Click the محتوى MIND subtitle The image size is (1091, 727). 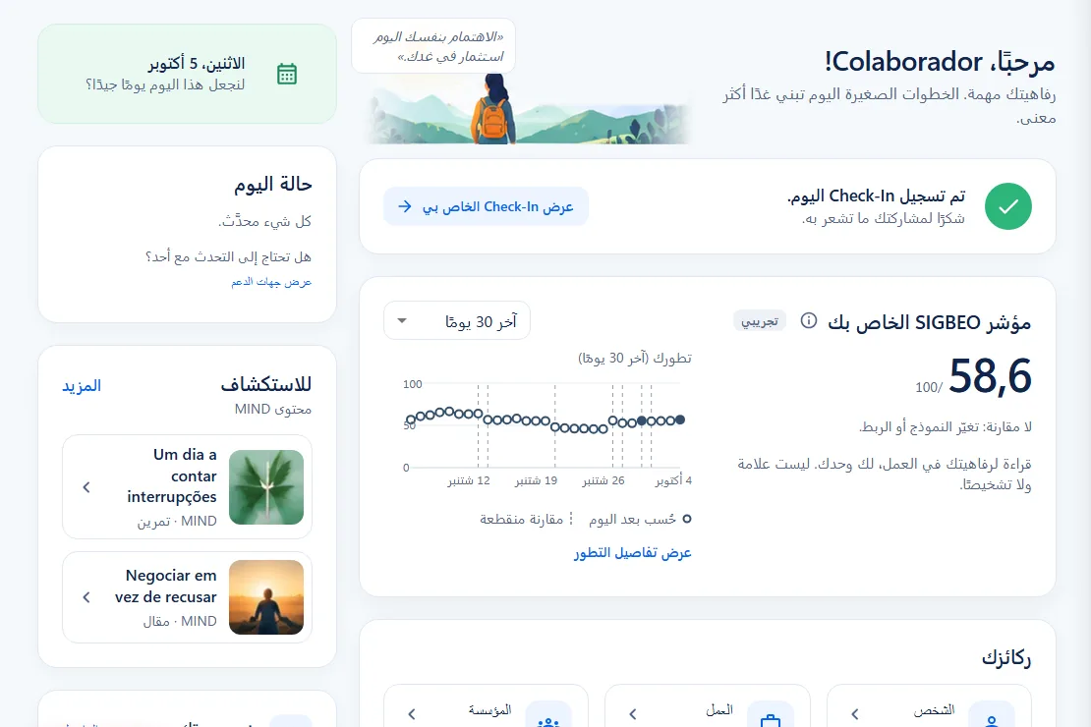coord(273,409)
